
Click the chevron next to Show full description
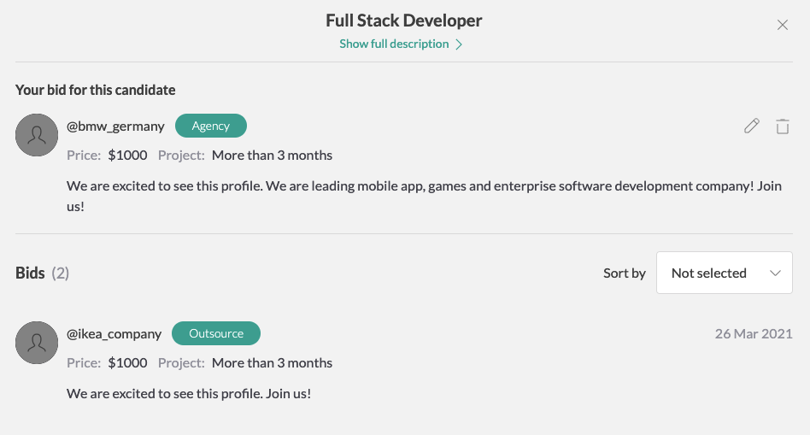459,44
